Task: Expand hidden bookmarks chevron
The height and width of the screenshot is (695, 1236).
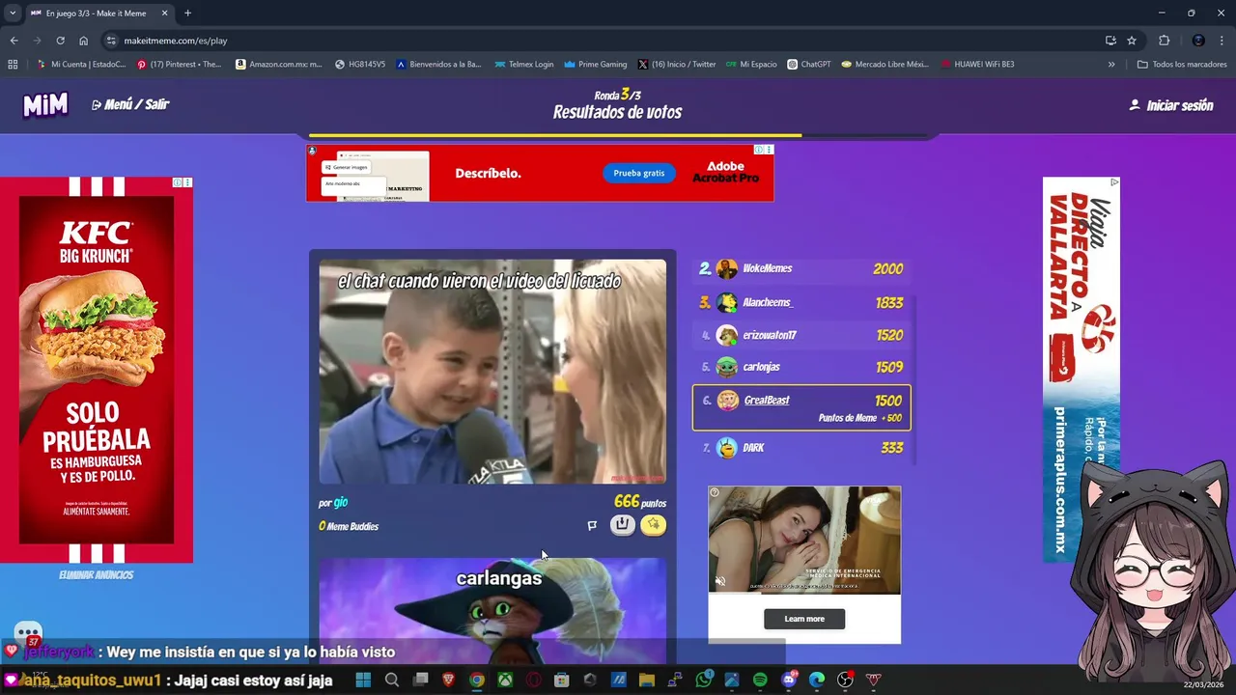Action: point(1111,65)
